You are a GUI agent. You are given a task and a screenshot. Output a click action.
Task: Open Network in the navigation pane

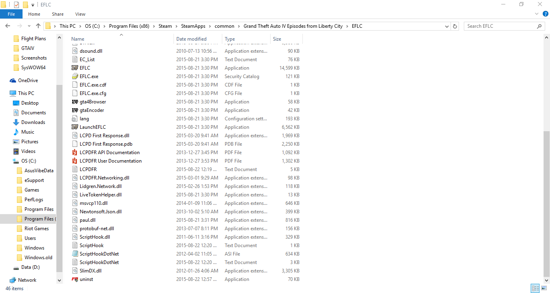[27, 280]
